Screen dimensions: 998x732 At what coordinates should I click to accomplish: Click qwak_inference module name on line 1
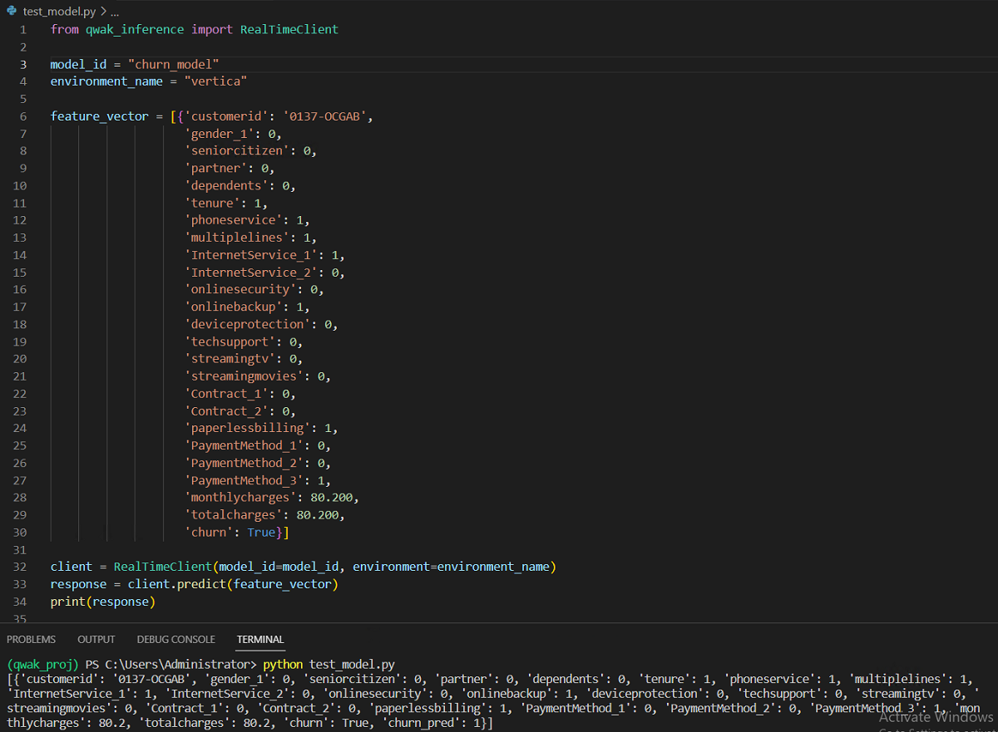click(134, 29)
